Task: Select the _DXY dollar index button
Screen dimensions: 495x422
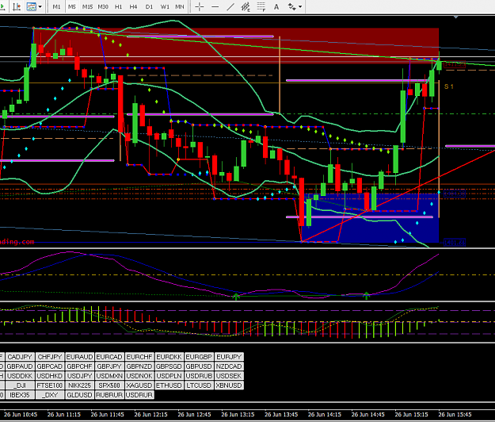Action: coord(50,395)
